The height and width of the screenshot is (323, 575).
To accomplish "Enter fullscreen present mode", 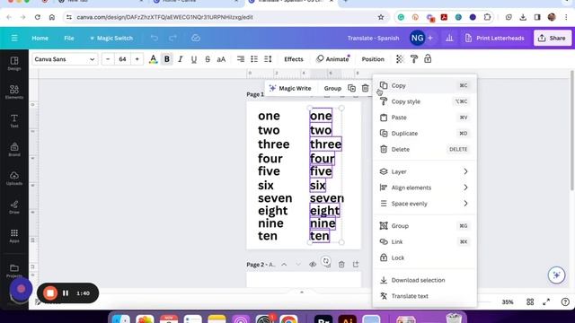I will click(546, 302).
